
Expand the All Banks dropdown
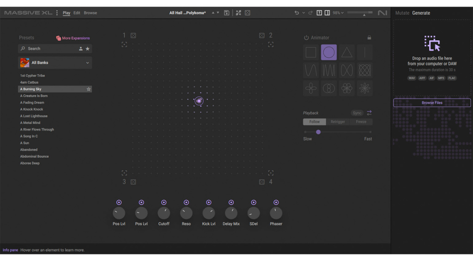55,63
